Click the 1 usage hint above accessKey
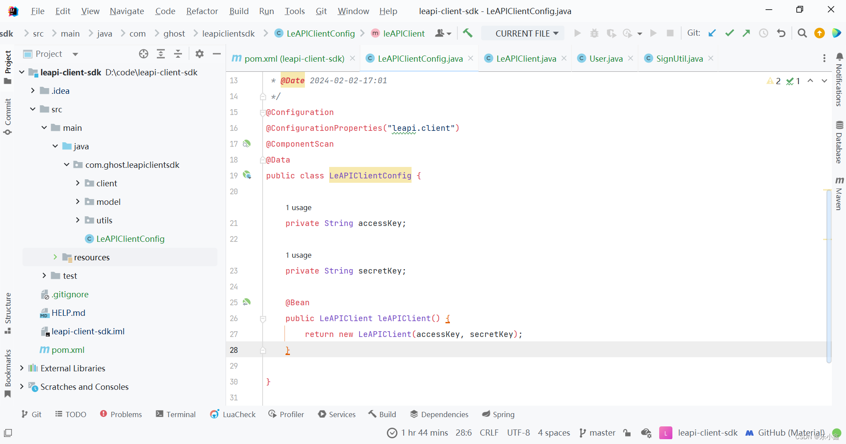The image size is (846, 444). pyautogui.click(x=299, y=207)
